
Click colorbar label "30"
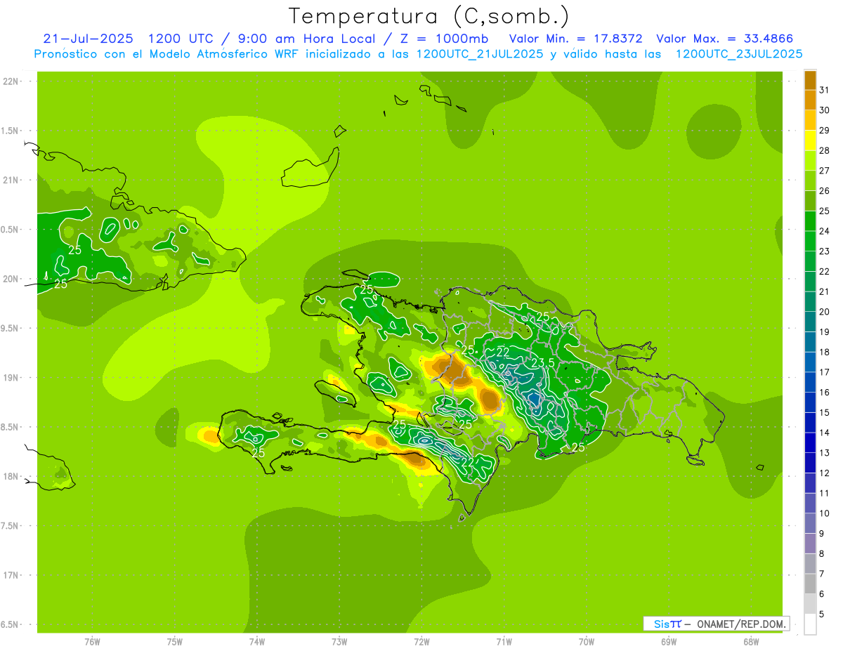click(825, 110)
